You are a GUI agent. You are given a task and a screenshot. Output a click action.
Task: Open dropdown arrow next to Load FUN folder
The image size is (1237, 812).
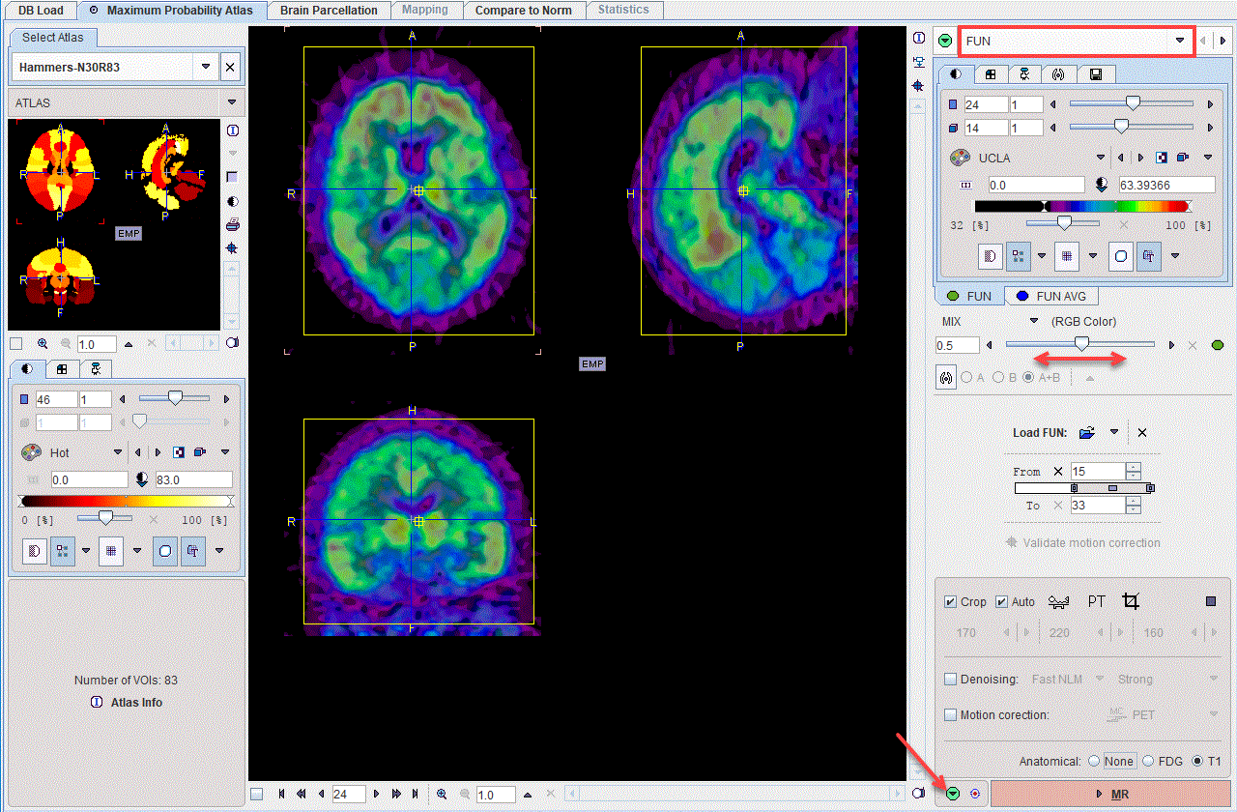click(x=1114, y=433)
